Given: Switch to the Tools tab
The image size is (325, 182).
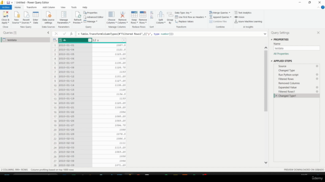Looking at the screenshot, I should [x=74, y=7].
